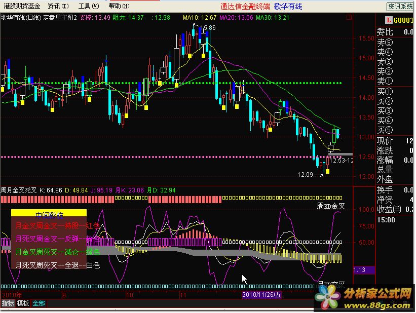Select the stock code 60003 in quote panel
This screenshot has height=313, width=416.
[403, 20]
